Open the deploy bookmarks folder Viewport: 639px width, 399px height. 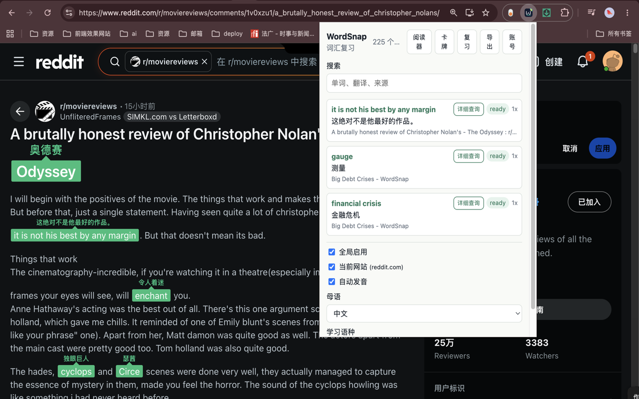tap(227, 34)
